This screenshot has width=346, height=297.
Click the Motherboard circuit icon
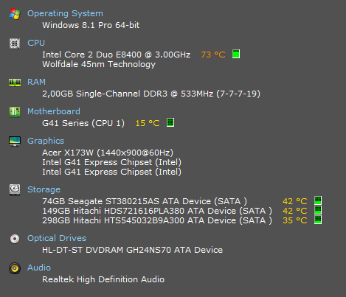pyautogui.click(x=15, y=112)
